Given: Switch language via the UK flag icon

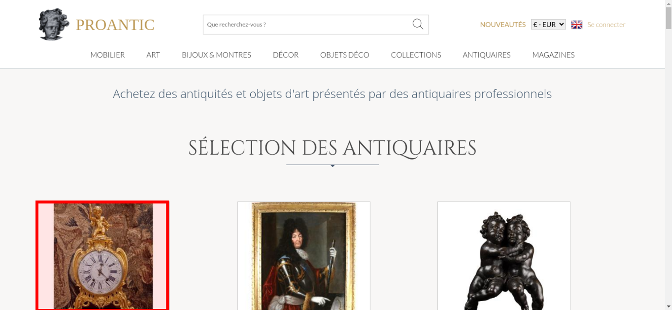Looking at the screenshot, I should click(577, 25).
